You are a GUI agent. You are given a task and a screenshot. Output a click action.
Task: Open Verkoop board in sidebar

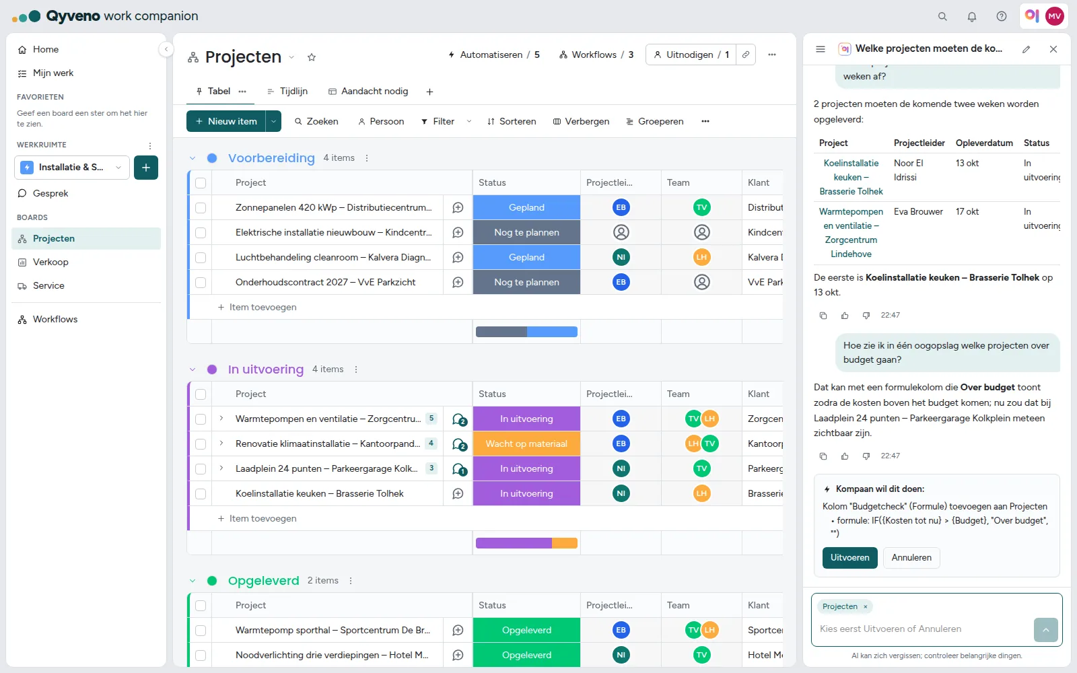pyautogui.click(x=86, y=262)
